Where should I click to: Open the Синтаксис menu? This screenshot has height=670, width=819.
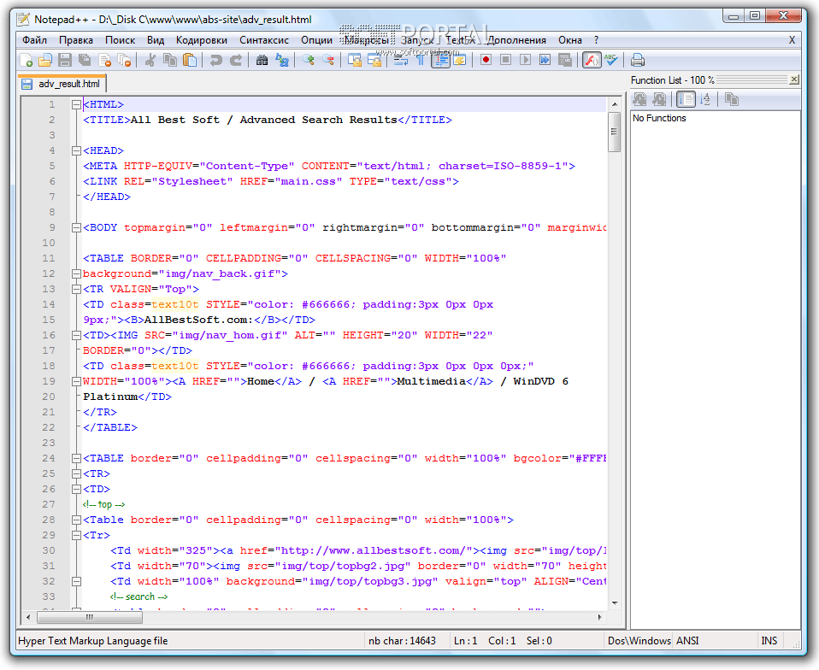[x=264, y=40]
